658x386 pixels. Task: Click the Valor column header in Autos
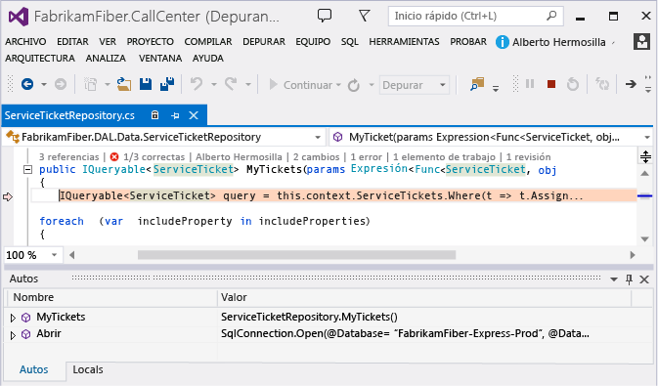(424, 297)
